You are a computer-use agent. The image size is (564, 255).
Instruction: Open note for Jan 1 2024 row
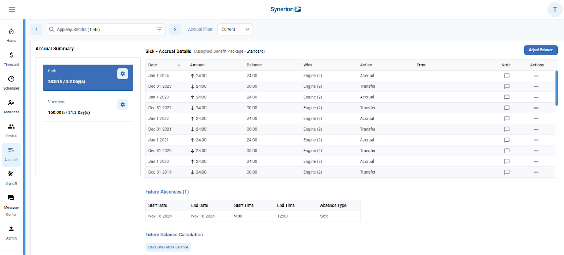507,76
